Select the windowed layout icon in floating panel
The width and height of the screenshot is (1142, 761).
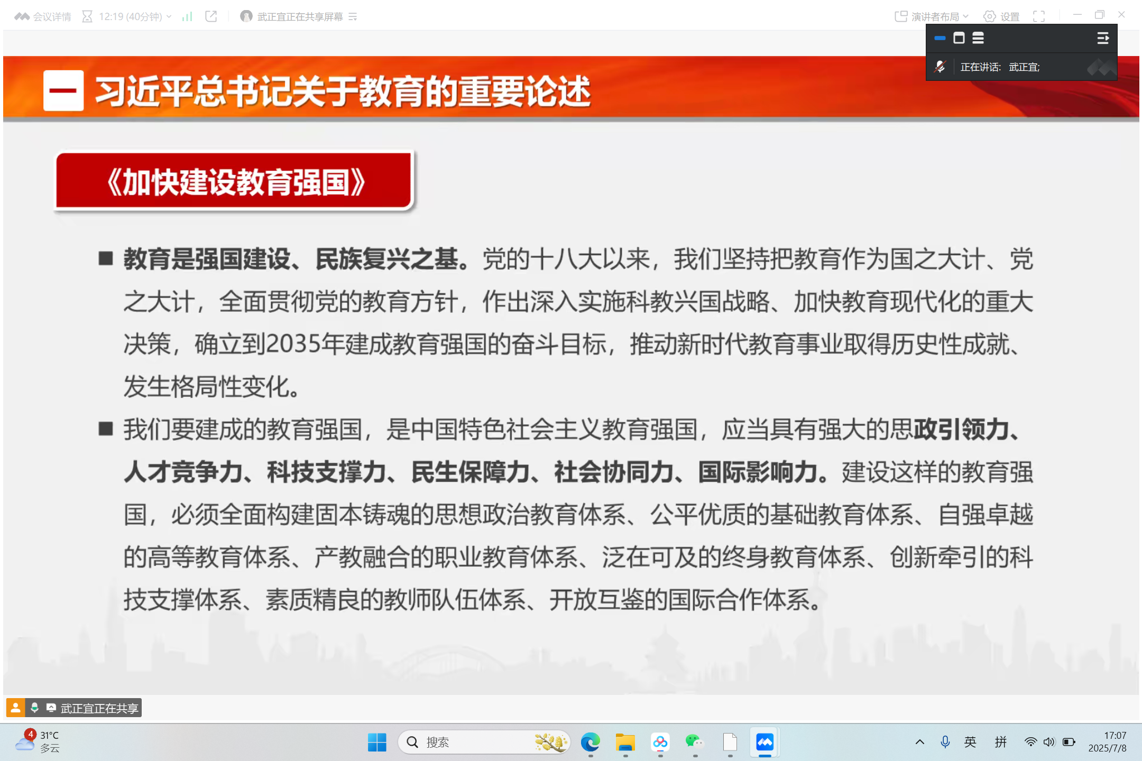(959, 38)
